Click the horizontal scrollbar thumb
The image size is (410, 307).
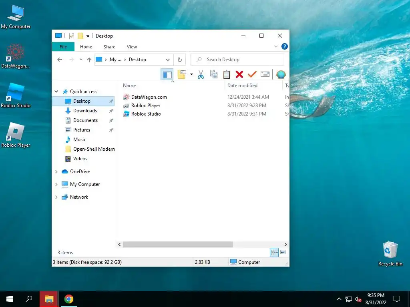tap(178, 245)
